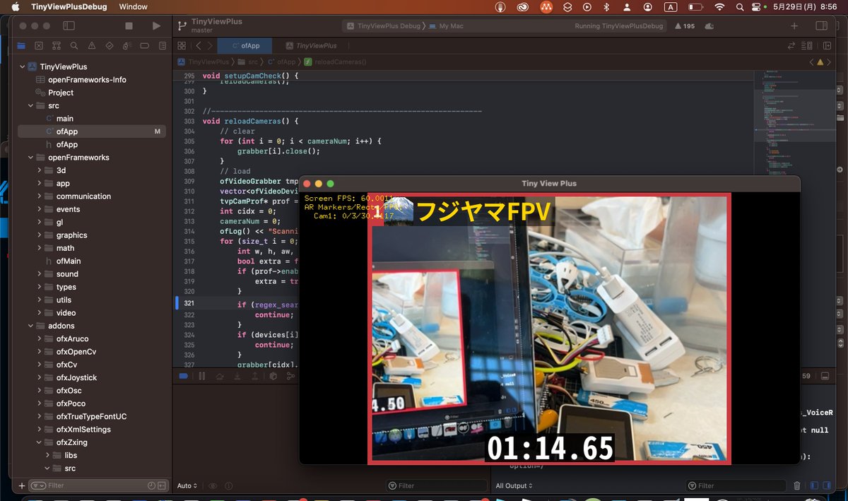Open the Window menu in the menu bar

click(x=135, y=8)
